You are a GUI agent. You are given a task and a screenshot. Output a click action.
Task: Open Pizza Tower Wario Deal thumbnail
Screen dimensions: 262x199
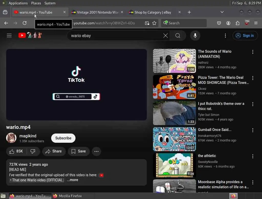(174, 87)
